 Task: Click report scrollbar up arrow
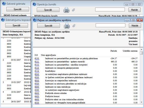[x=142, y=49]
